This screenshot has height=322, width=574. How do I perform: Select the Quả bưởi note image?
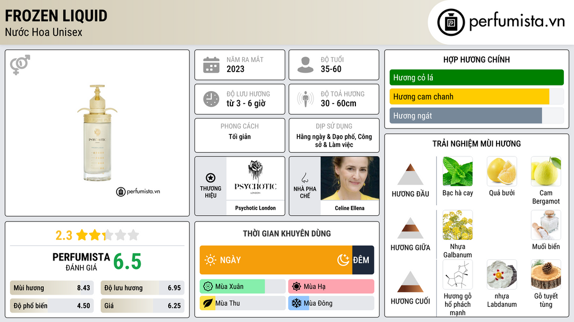pyautogui.click(x=502, y=171)
